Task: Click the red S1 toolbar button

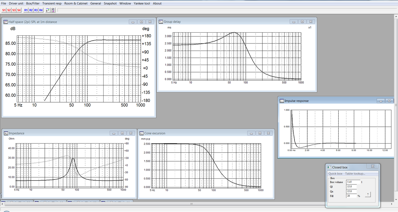Action: coord(4,10)
